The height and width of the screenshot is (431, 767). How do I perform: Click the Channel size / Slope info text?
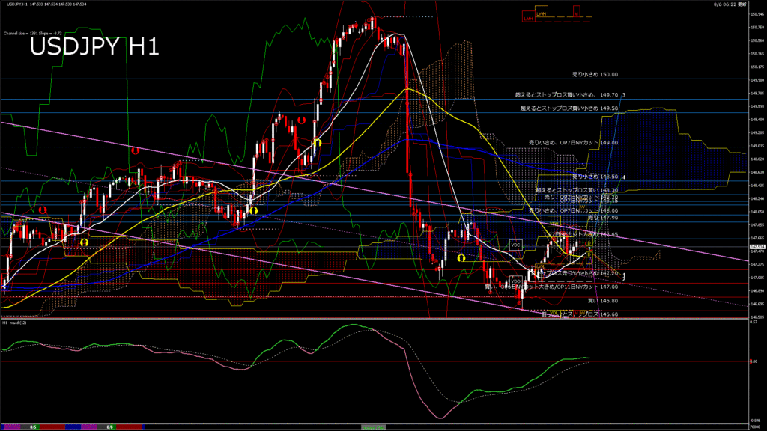pyautogui.click(x=32, y=34)
